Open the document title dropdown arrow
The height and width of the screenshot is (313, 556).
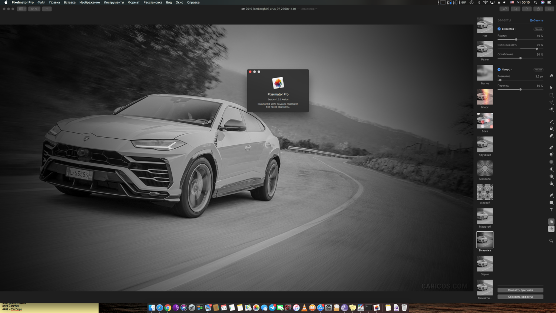point(316,9)
